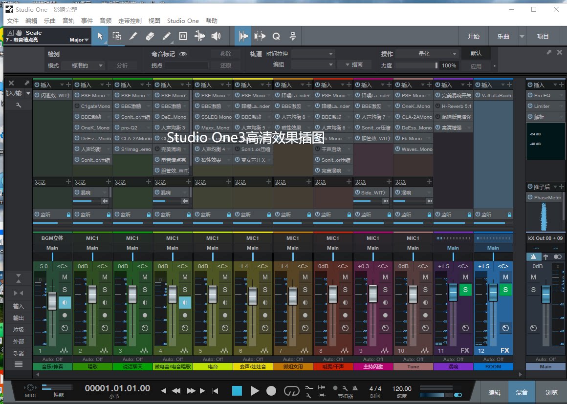Image resolution: width=567 pixels, height=404 pixels.
Task: Select the Arrow tool in toolbar
Action: pos(100,36)
